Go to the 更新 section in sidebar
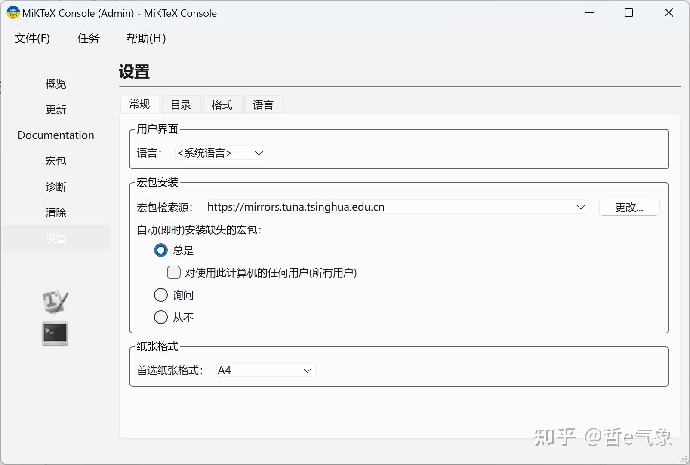 [55, 109]
